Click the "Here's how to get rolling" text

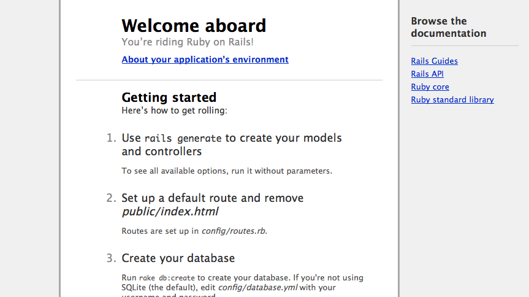pyautogui.click(x=174, y=110)
